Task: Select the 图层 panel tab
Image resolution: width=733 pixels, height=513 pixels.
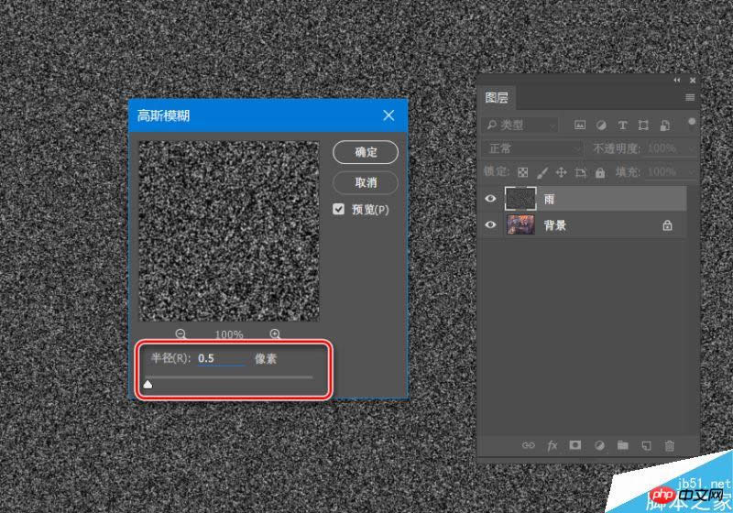Action: pyautogui.click(x=498, y=98)
